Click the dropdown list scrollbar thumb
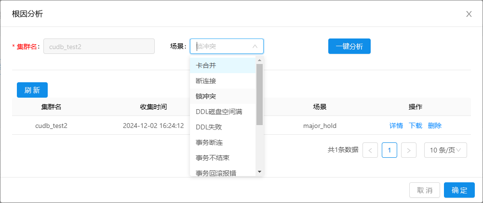The image size is (483, 203). (259, 94)
